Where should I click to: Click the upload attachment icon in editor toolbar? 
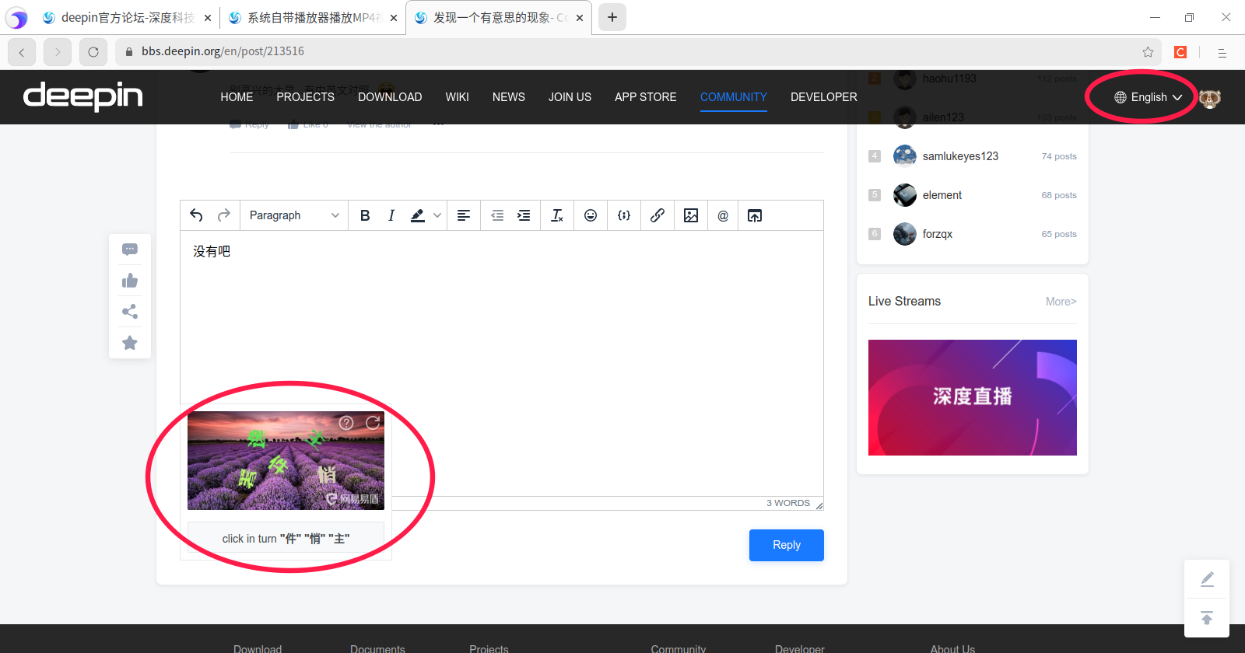(x=755, y=215)
